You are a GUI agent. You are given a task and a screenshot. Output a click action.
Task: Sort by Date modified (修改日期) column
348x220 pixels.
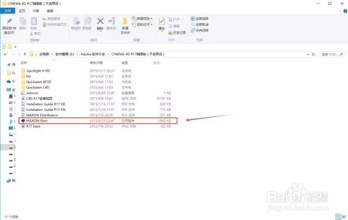(x=96, y=63)
